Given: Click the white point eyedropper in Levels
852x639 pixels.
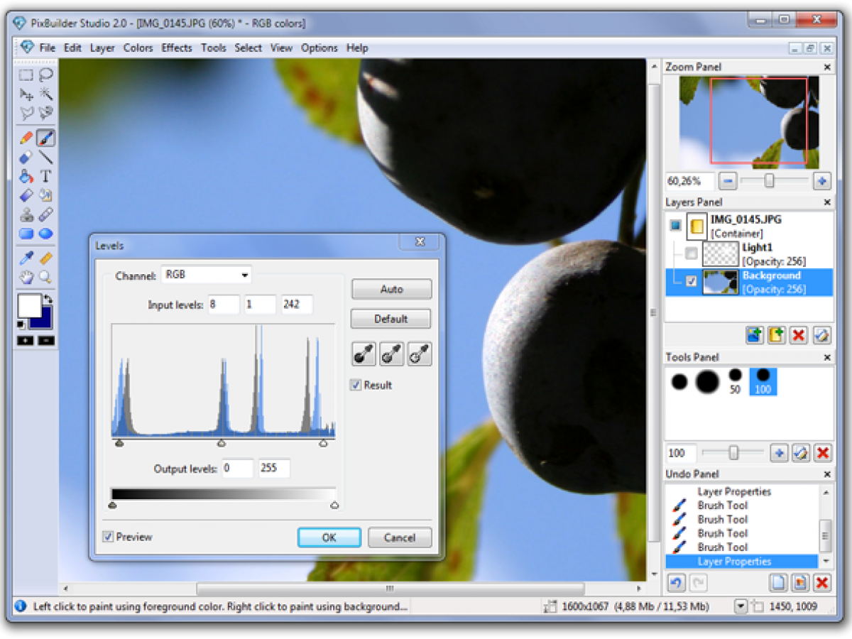Looking at the screenshot, I should pos(420,354).
